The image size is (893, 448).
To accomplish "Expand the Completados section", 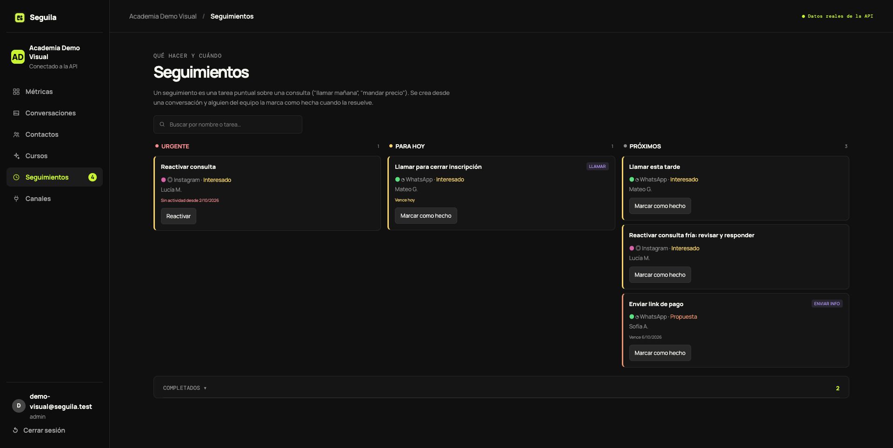I will point(501,388).
